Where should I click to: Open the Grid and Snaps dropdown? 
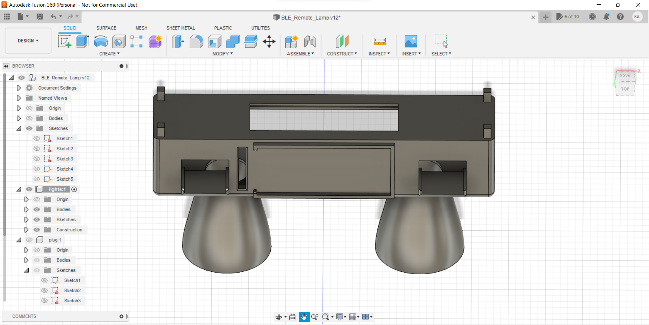click(x=354, y=317)
